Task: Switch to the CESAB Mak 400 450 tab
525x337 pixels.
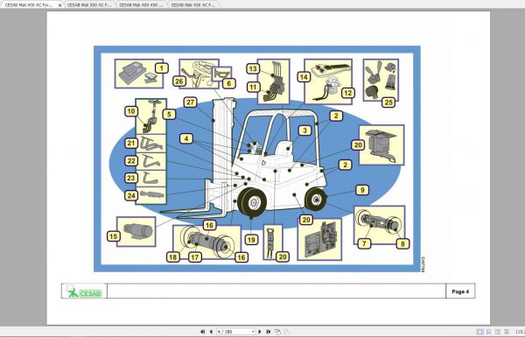Action: (141, 5)
